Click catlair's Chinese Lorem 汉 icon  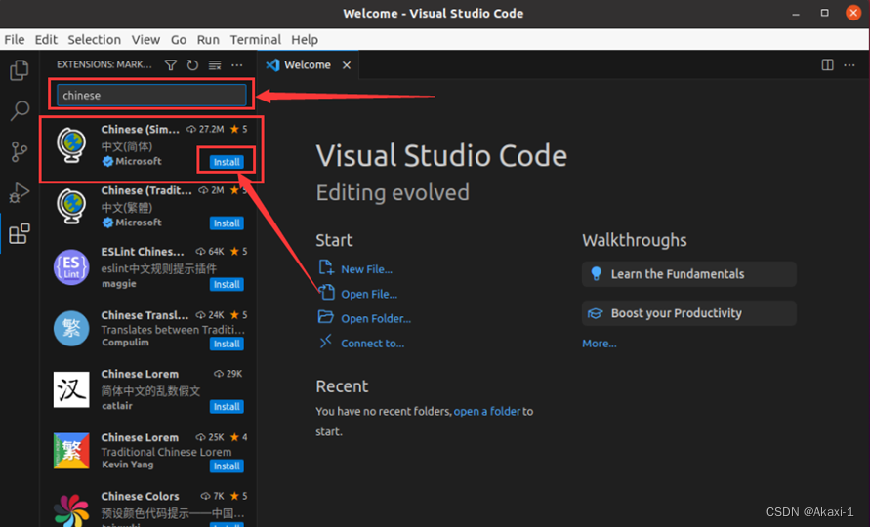click(71, 389)
